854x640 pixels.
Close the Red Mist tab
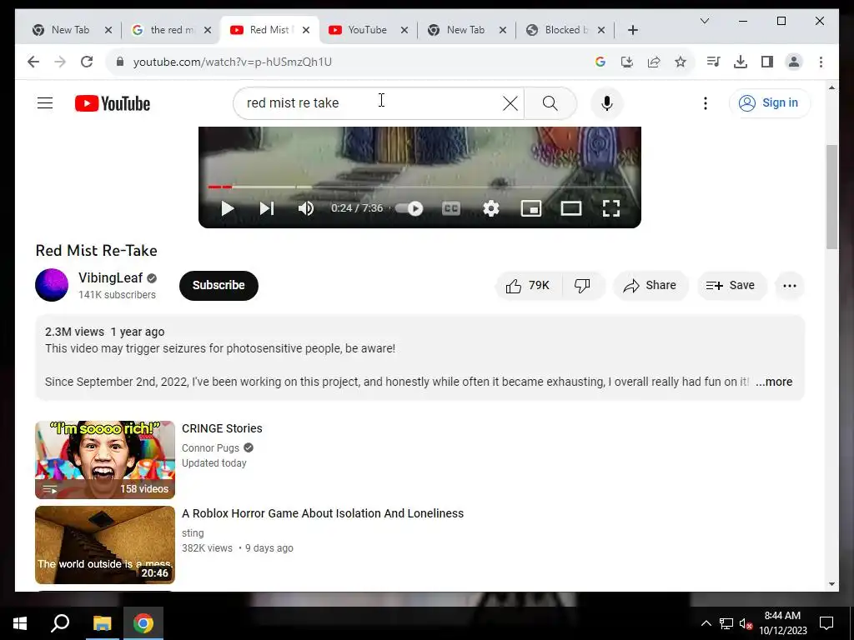(x=306, y=30)
